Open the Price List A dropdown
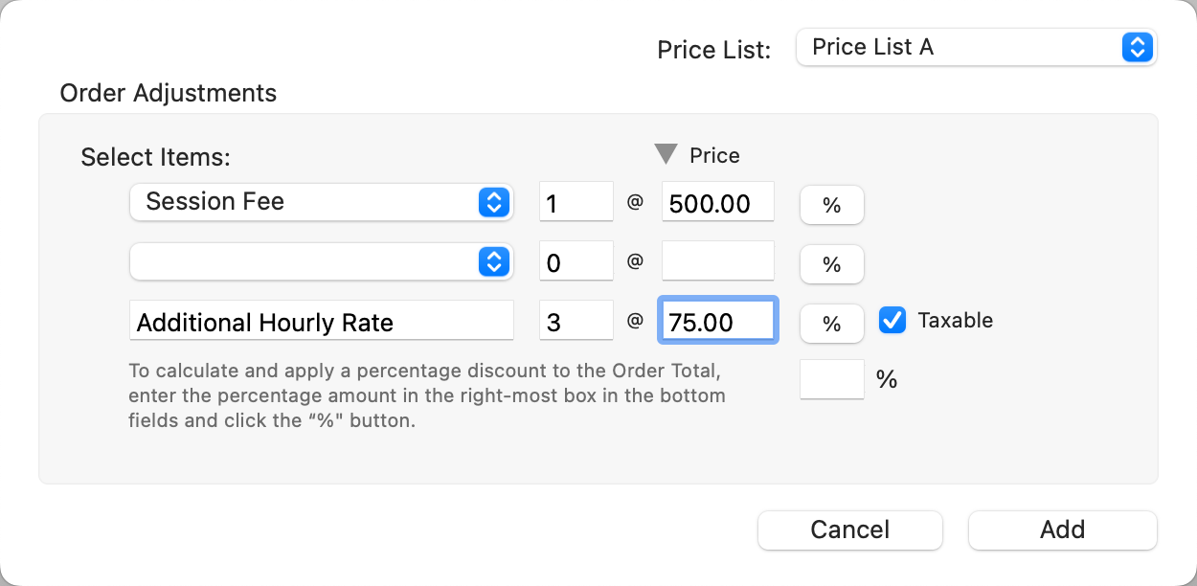 click(975, 47)
